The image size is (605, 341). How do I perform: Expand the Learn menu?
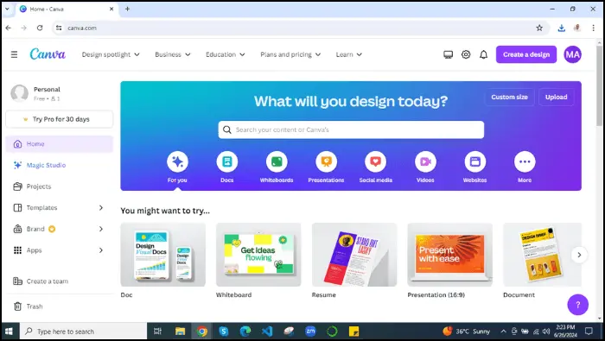349,54
